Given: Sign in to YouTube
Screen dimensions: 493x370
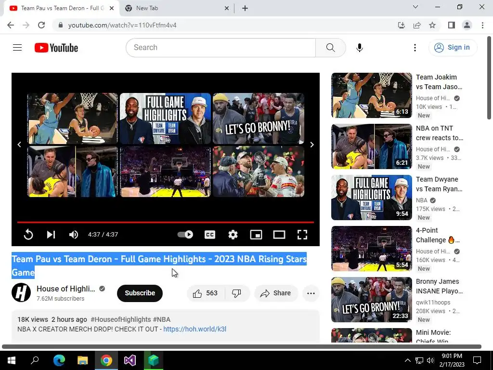Looking at the screenshot, I should 453,48.
